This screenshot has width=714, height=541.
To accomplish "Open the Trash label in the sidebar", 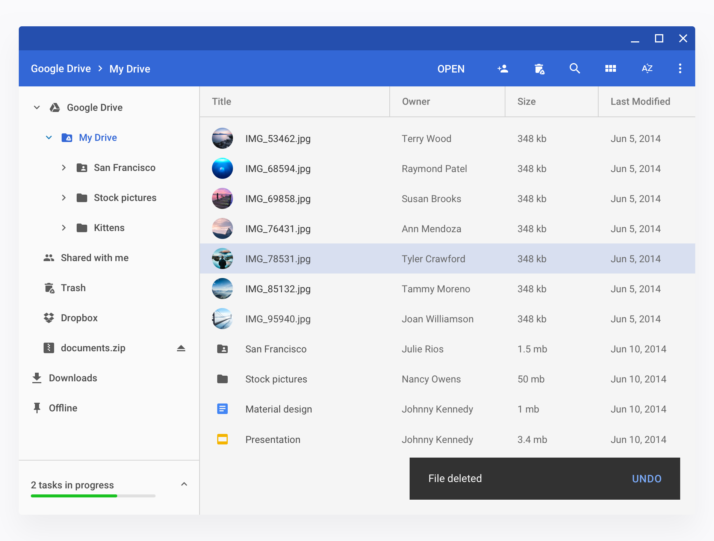I will (73, 288).
